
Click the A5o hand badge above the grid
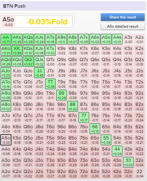coord(8,22)
